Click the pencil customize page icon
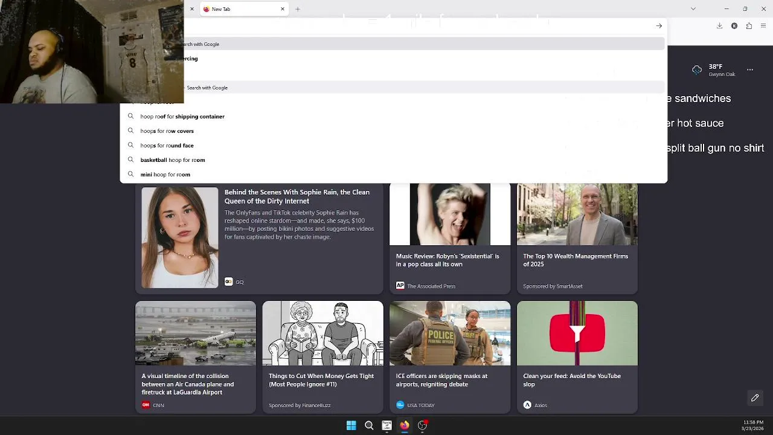 [755, 398]
